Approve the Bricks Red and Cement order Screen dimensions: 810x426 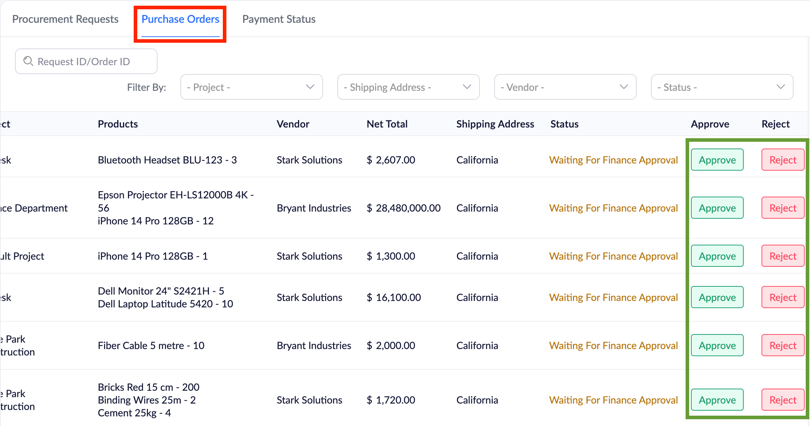[717, 400]
